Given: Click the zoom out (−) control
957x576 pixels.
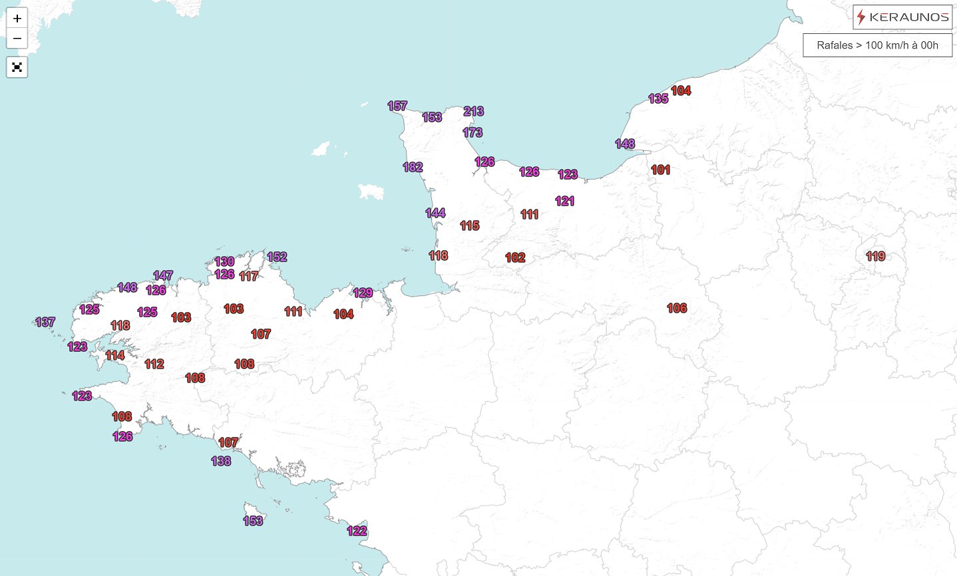Looking at the screenshot, I should coord(17,39).
